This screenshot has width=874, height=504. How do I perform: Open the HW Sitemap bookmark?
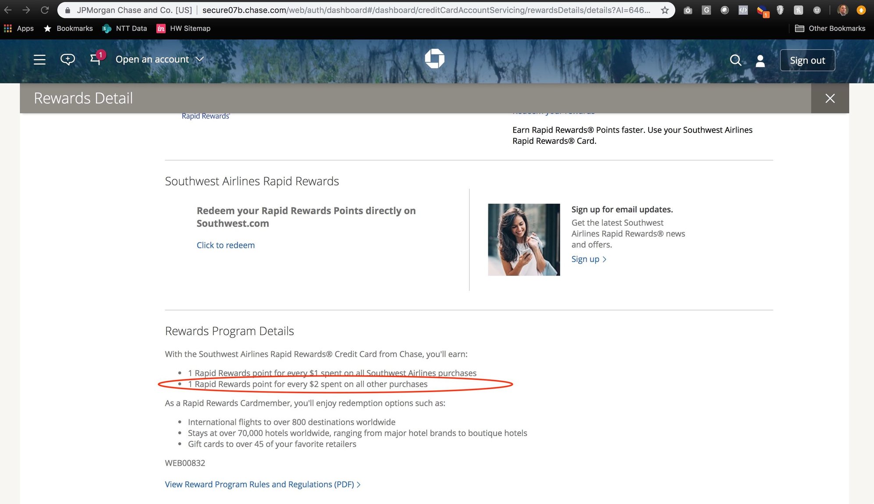click(183, 29)
